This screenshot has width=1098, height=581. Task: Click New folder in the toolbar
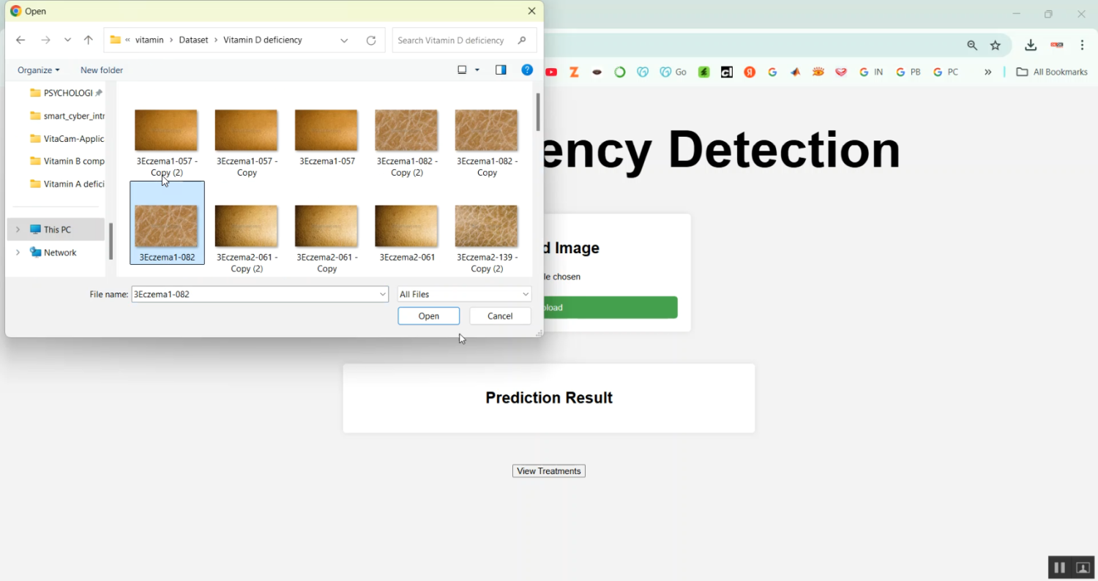[102, 70]
